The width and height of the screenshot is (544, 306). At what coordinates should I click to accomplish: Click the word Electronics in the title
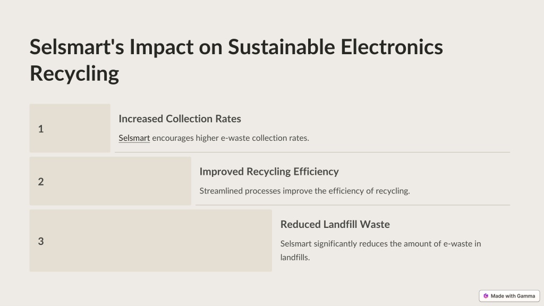tap(392, 47)
